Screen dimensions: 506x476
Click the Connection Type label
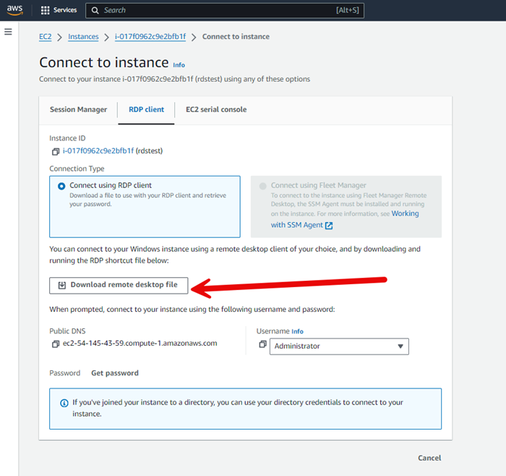(x=77, y=169)
